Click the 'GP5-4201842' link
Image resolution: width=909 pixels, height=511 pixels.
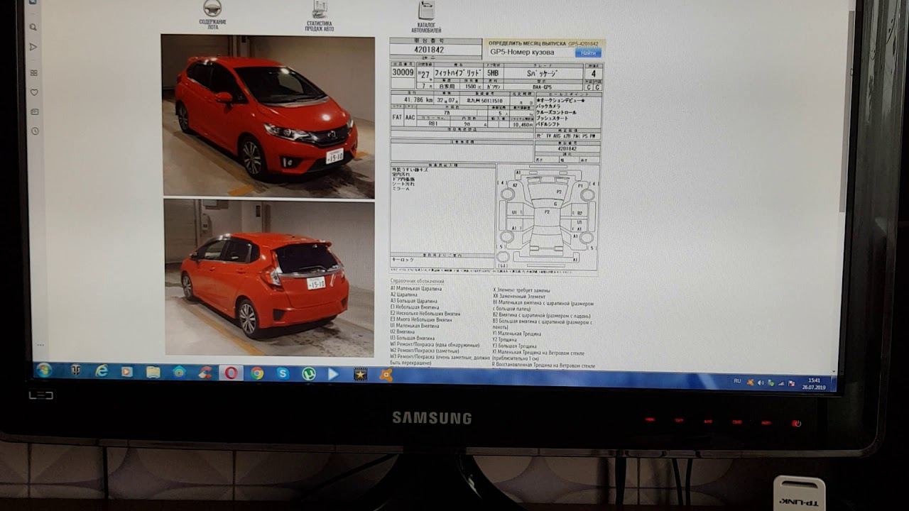point(583,44)
